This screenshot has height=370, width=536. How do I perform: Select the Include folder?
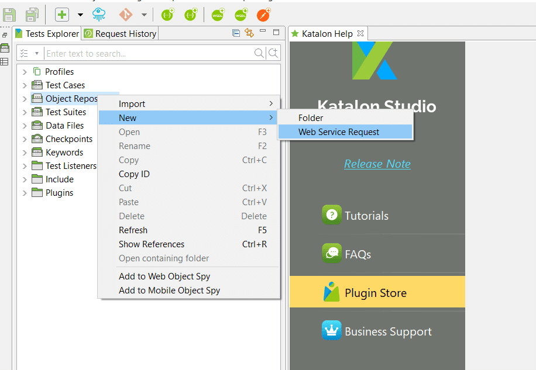(60, 179)
